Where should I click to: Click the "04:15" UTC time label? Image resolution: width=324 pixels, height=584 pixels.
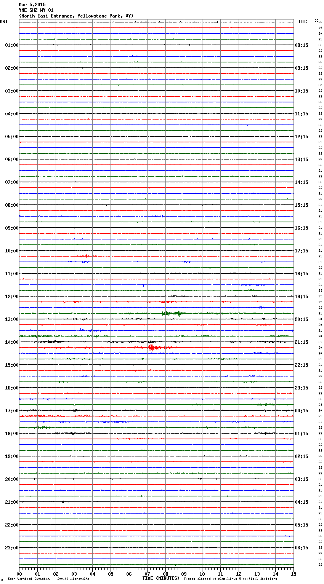302,502
